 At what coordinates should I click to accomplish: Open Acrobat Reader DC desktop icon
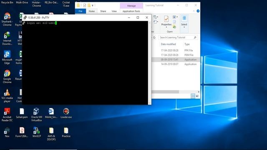(x=7, y=115)
